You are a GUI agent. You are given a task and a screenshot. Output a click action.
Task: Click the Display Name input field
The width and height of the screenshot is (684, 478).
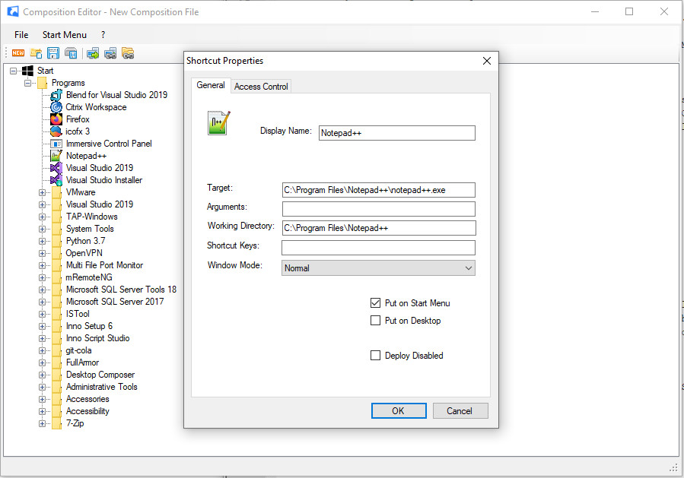(397, 133)
